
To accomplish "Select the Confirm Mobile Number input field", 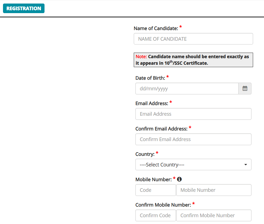I will tap(213, 215).
